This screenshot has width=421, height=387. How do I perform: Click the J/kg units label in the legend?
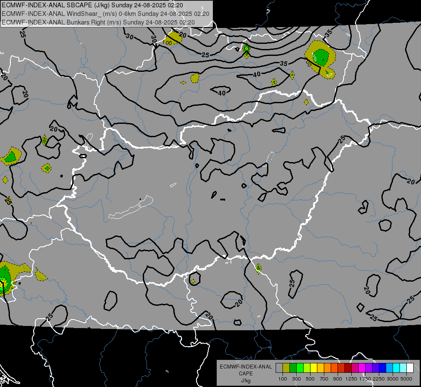(x=246, y=381)
